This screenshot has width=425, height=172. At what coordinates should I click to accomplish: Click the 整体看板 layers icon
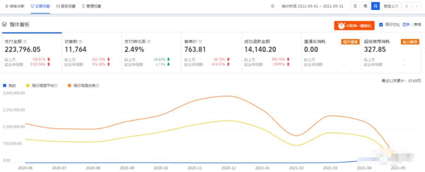4,24
